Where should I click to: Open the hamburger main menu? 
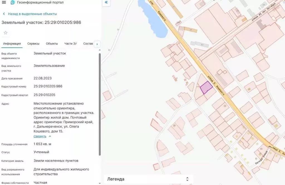[4, 2]
